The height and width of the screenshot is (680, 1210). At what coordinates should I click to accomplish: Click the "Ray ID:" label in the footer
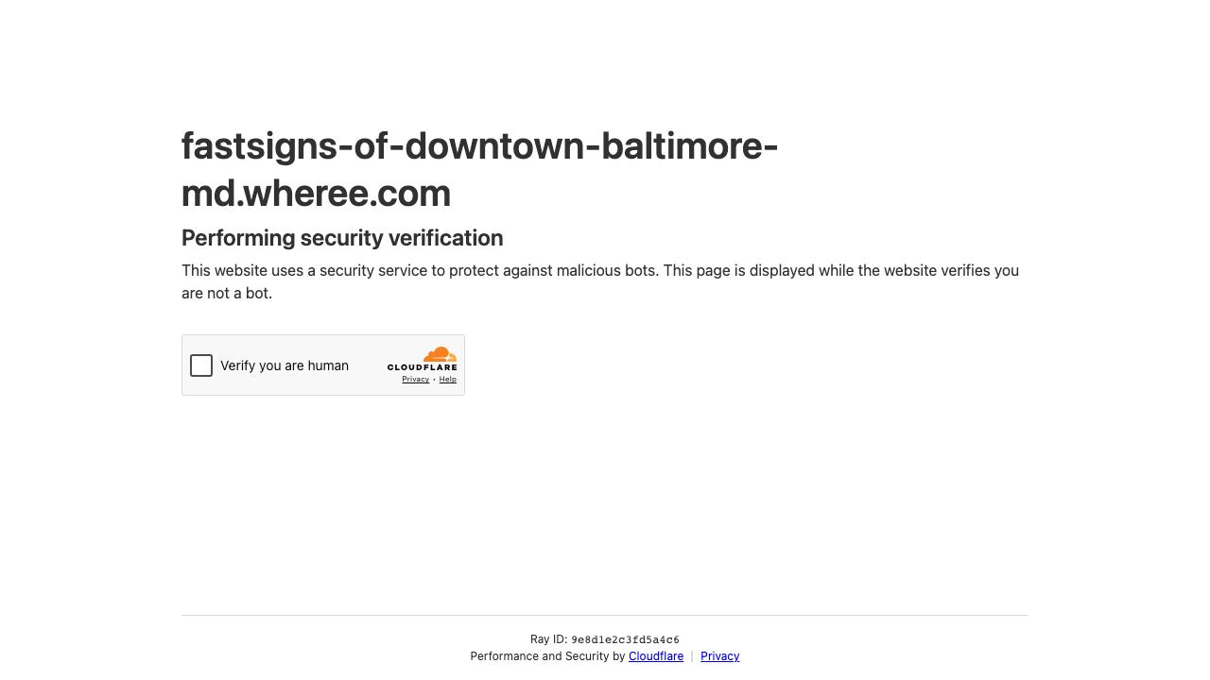click(548, 639)
